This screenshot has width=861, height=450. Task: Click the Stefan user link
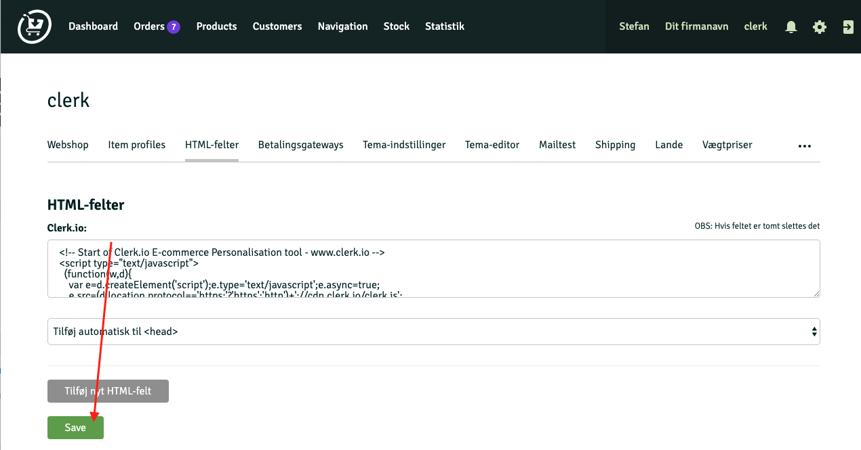[634, 26]
